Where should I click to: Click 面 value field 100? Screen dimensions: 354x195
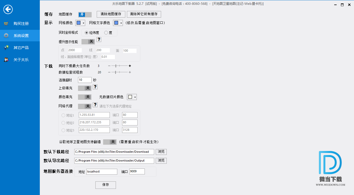coord(130,51)
